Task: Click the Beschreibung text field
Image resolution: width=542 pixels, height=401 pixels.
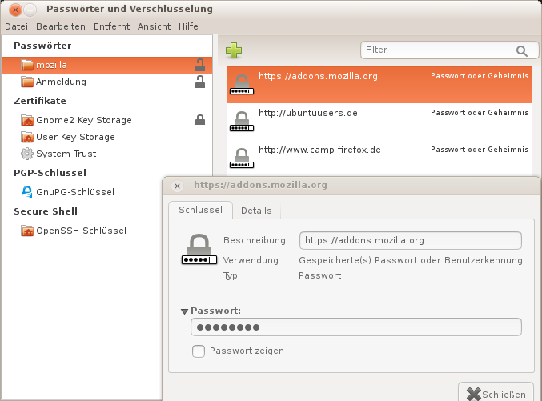Action: [x=410, y=240]
